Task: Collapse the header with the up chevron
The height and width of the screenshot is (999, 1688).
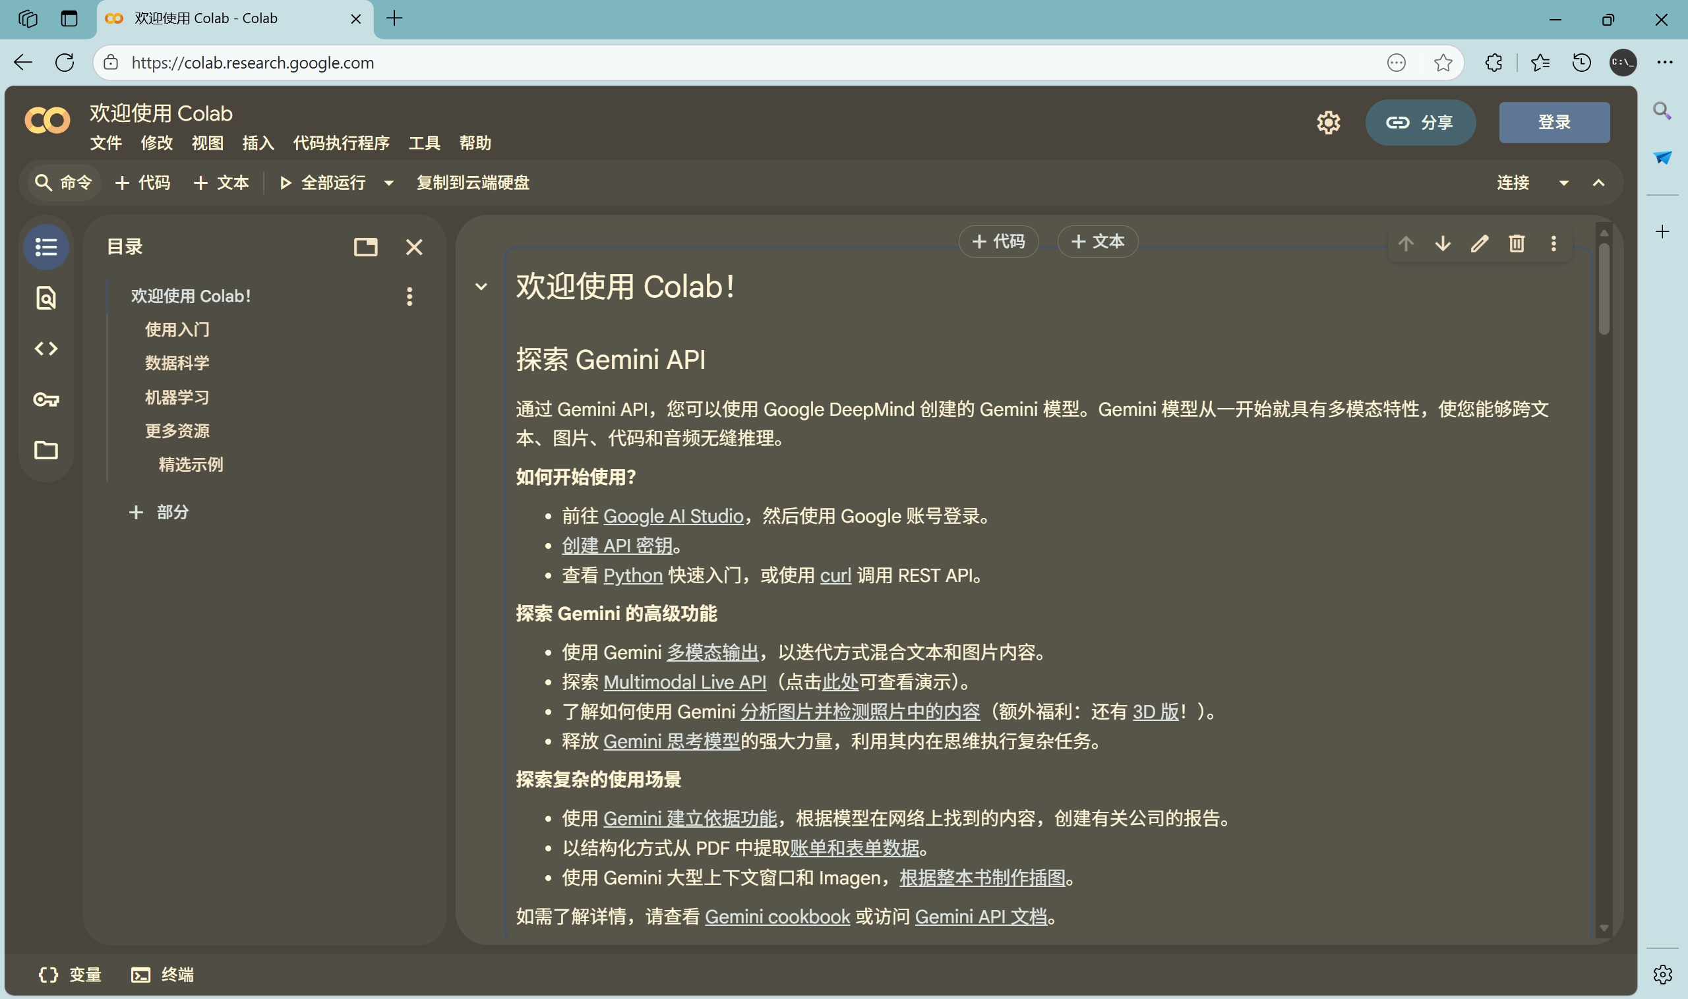Action: [1598, 183]
